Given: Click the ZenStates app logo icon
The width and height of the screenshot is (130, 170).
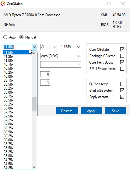Looking at the screenshot, I should pos(3,4).
